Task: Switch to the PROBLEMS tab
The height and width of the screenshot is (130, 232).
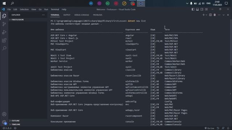Action: click(x=98, y=15)
